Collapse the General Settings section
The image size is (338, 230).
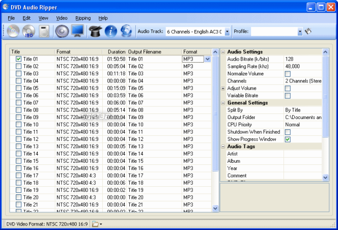[223, 103]
